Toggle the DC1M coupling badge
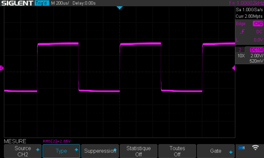Image resolution: width=264 pixels, height=158 pixels. click(x=257, y=50)
